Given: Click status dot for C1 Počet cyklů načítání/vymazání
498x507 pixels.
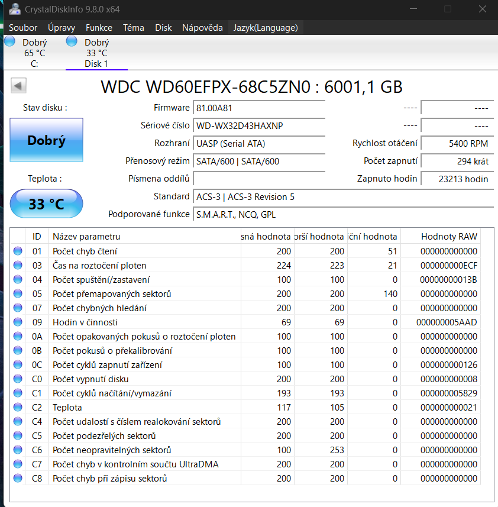Looking at the screenshot, I should tap(18, 393).
